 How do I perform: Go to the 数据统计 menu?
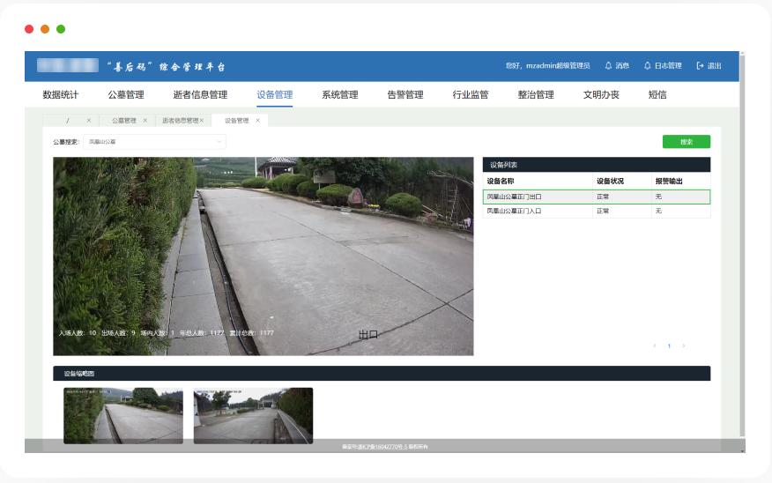click(x=60, y=95)
